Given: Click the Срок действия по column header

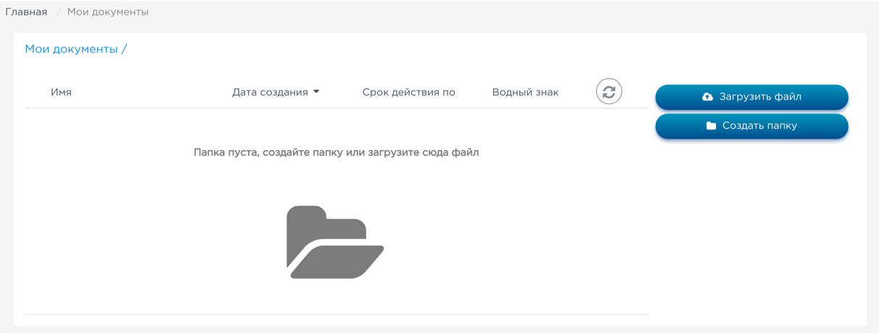Looking at the screenshot, I should [x=408, y=92].
